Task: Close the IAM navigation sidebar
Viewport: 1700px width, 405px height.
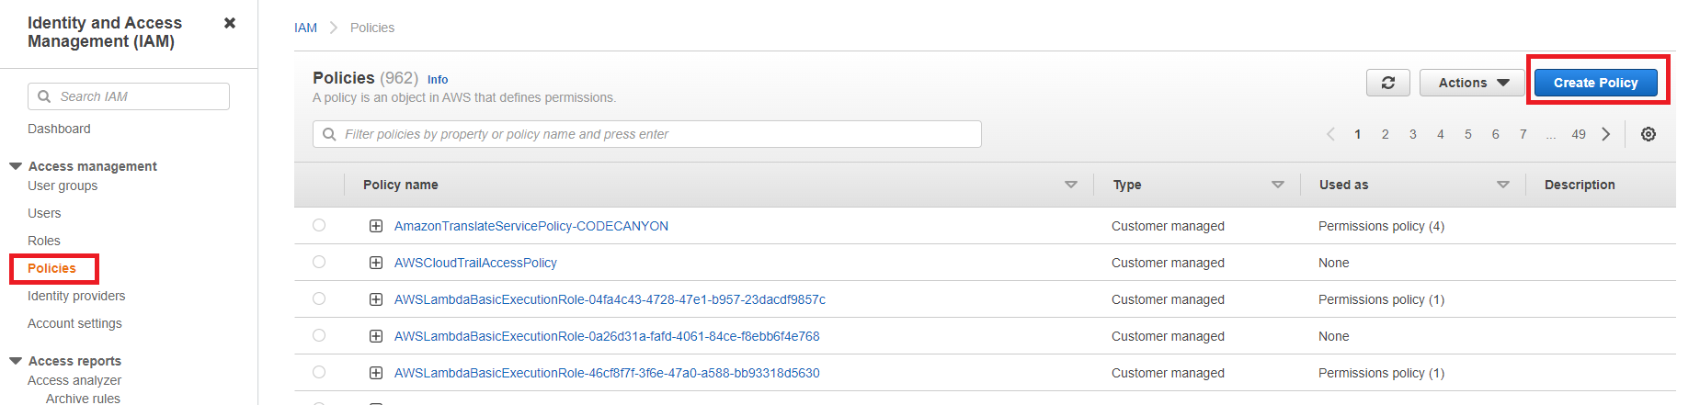Action: pos(230,23)
